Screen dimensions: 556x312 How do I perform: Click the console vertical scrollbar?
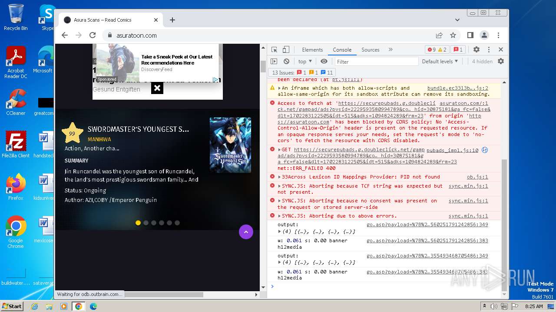coord(504,225)
